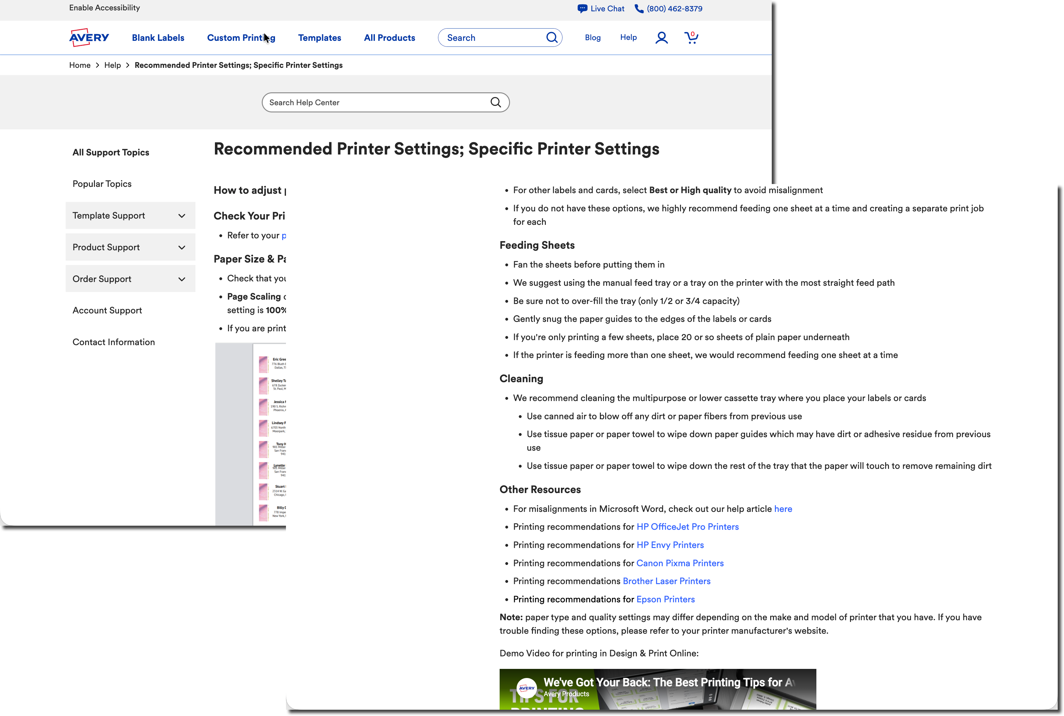Open Help in the top navigation
Viewport: 1064px width, 716px height.
coord(628,37)
